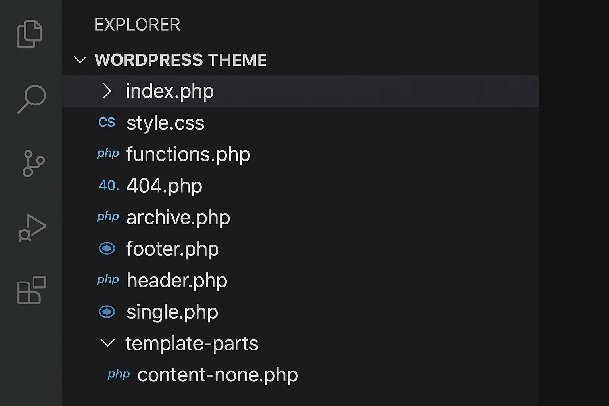Click the php icon beside functions.php
The width and height of the screenshot is (609, 406).
pyautogui.click(x=107, y=154)
